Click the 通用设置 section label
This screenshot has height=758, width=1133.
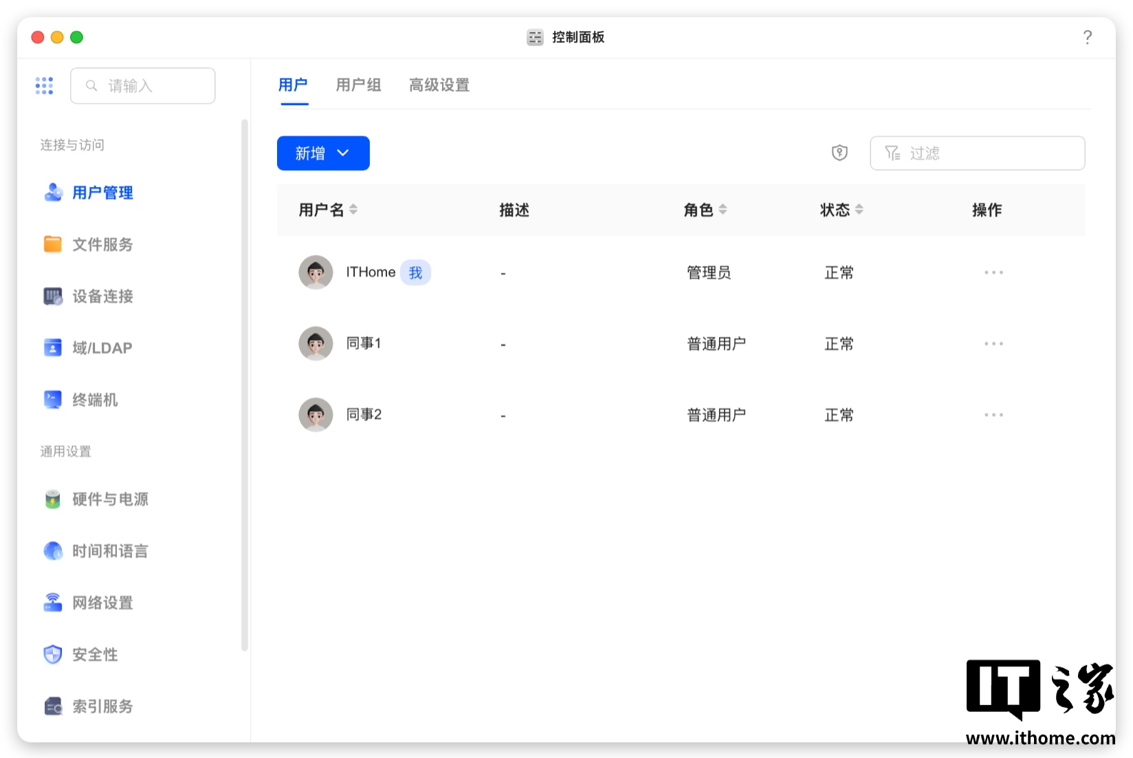coord(66,452)
